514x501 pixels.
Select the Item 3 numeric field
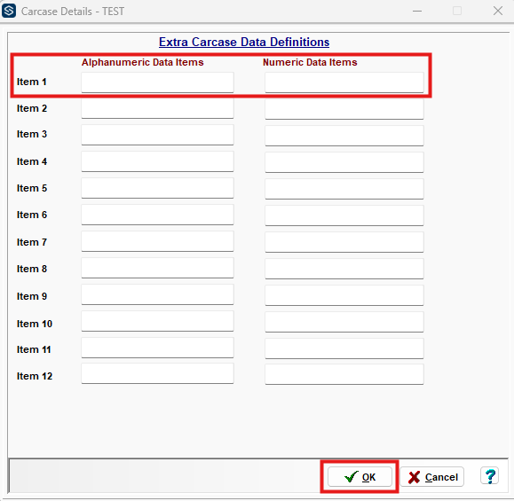pyautogui.click(x=344, y=135)
